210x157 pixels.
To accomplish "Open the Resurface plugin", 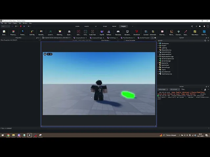I will click(195, 33).
